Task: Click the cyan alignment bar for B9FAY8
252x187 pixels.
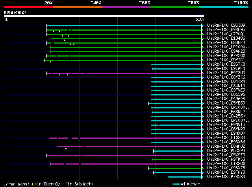Action: tap(178, 173)
